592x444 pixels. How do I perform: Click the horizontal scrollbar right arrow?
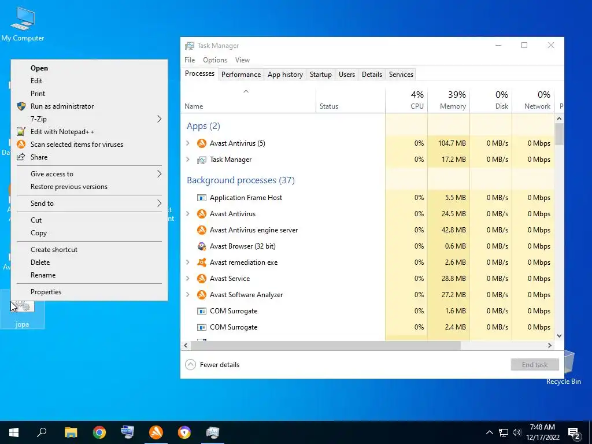pos(550,346)
